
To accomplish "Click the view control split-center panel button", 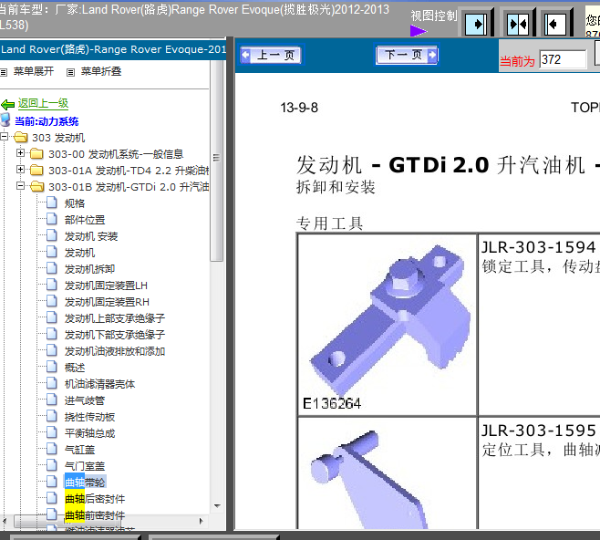I will coord(517,24).
